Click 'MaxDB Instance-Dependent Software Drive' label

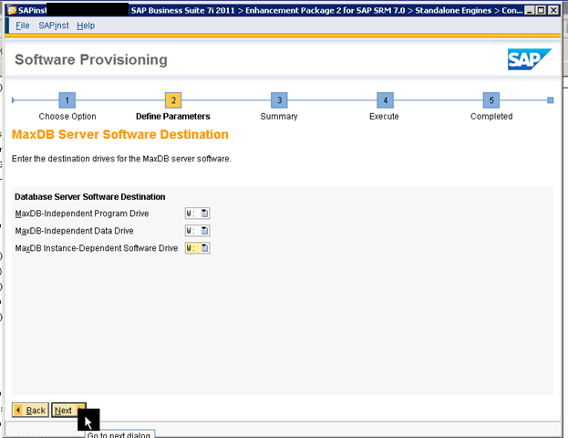(x=97, y=248)
